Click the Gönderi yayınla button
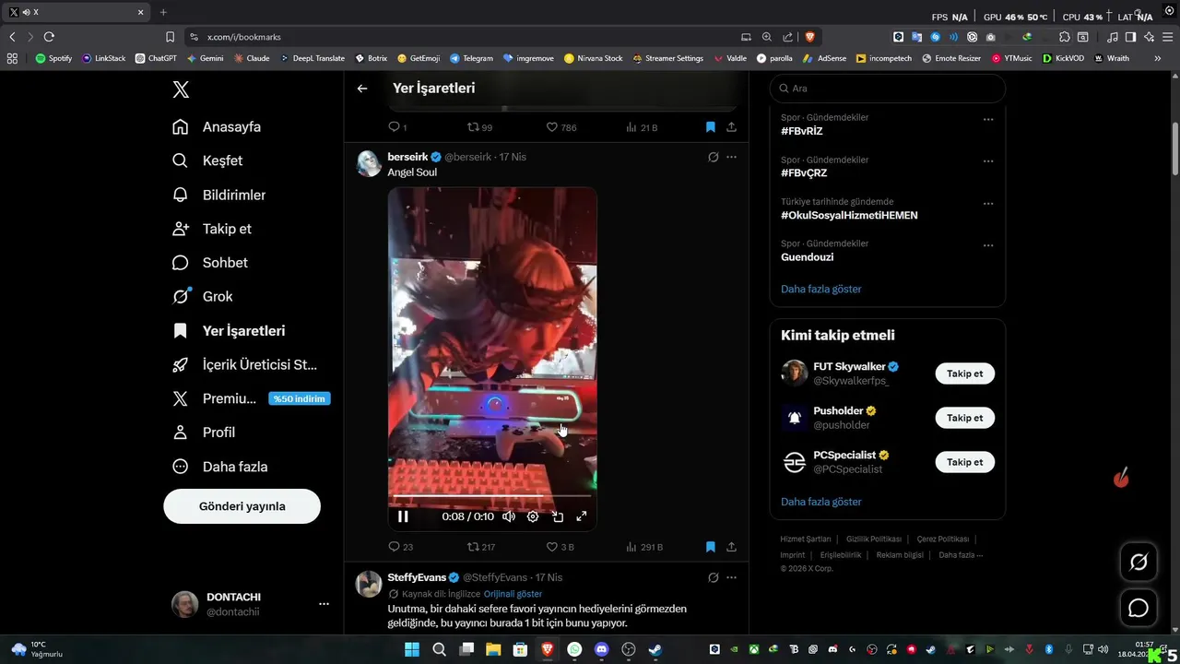 click(242, 506)
